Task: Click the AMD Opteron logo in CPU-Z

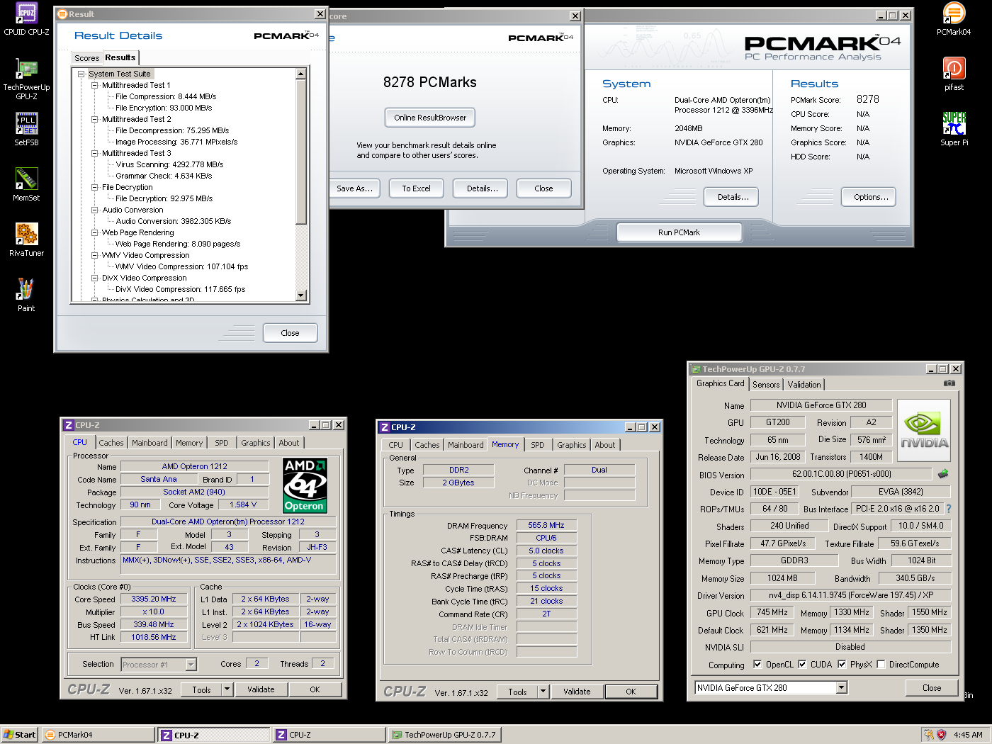Action: [305, 485]
